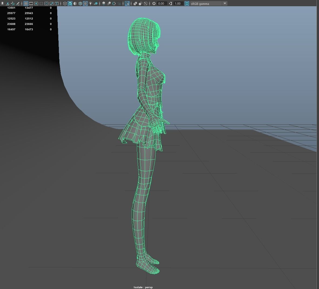Show the field chart overlay
The image size is (319, 289).
[46, 4]
